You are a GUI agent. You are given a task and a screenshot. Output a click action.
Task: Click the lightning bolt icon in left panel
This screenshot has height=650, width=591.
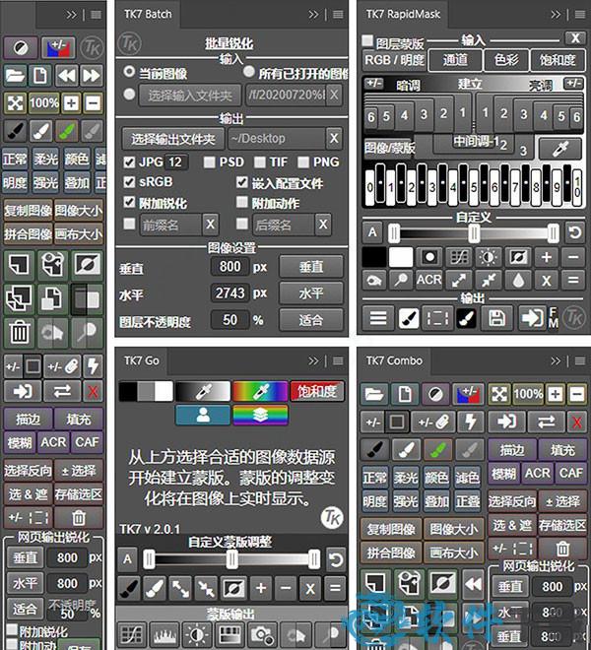click(93, 366)
